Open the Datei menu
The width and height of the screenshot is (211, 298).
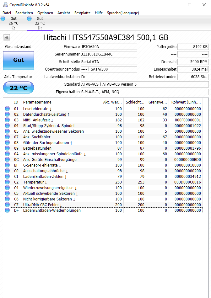coord(7,13)
